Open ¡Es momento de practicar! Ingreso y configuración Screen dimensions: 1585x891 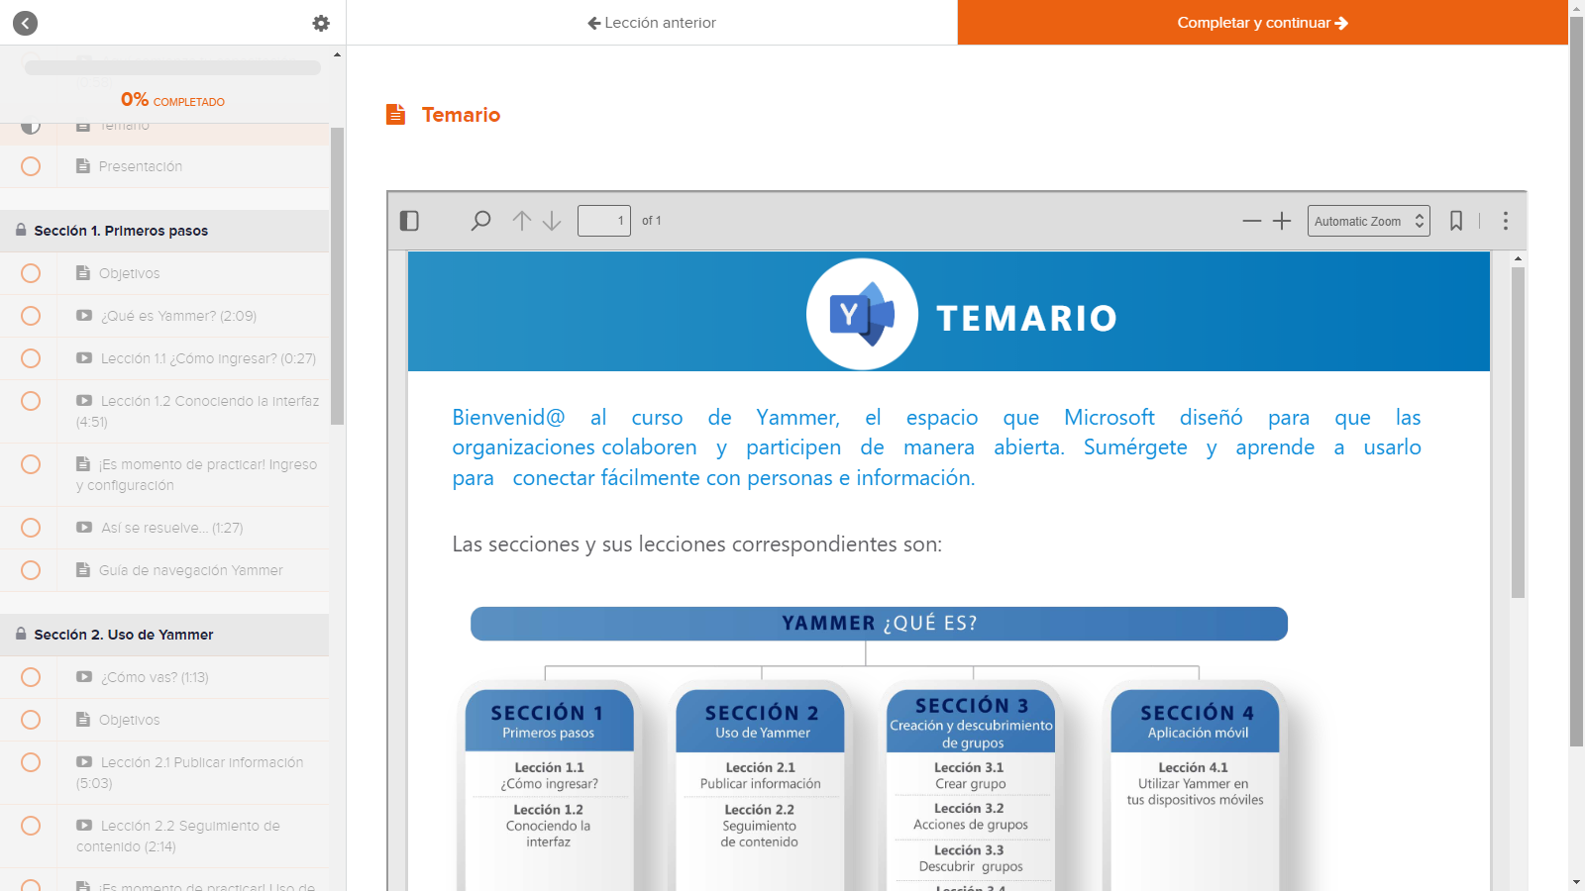tap(164, 474)
